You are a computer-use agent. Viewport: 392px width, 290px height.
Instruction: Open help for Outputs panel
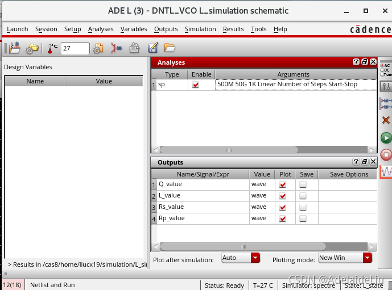coord(356,162)
